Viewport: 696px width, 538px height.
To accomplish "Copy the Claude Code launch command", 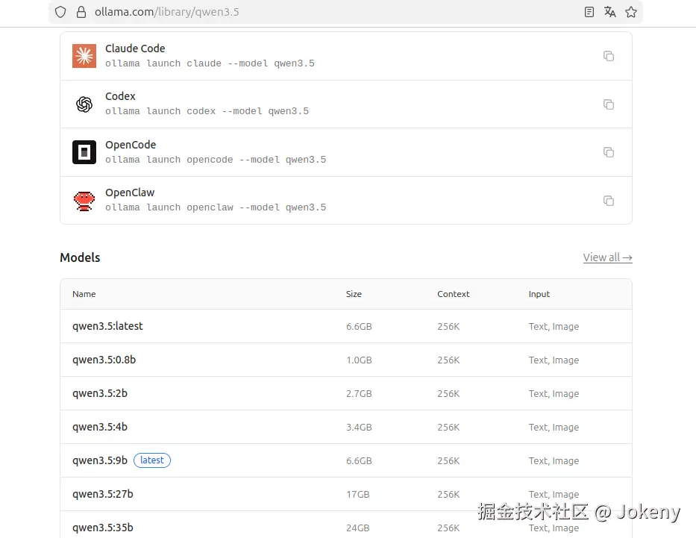I will point(609,56).
